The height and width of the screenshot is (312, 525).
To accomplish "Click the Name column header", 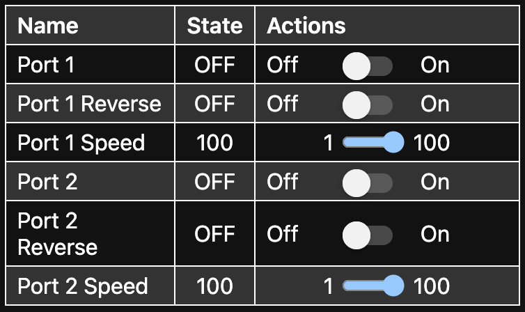I will click(48, 26).
